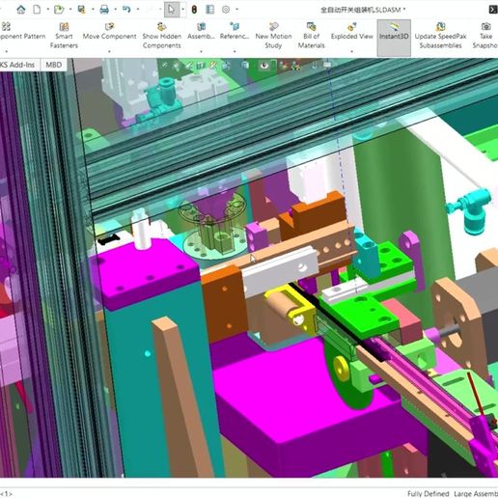
Task: Start a New Motion Study
Action: [273, 36]
